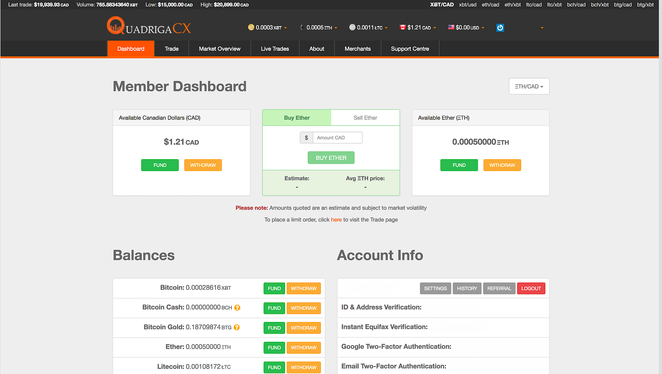Viewport: 662px width, 374px height.
Task: Click WITHDRAW in the Litecoin row
Action: click(x=304, y=367)
